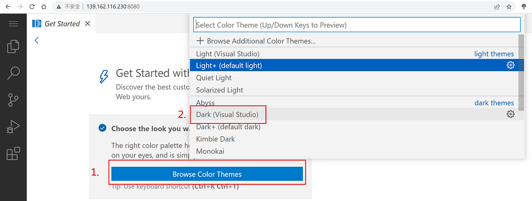
Task: Click gear icon on Dark (Visual Studio) row
Action: click(510, 115)
